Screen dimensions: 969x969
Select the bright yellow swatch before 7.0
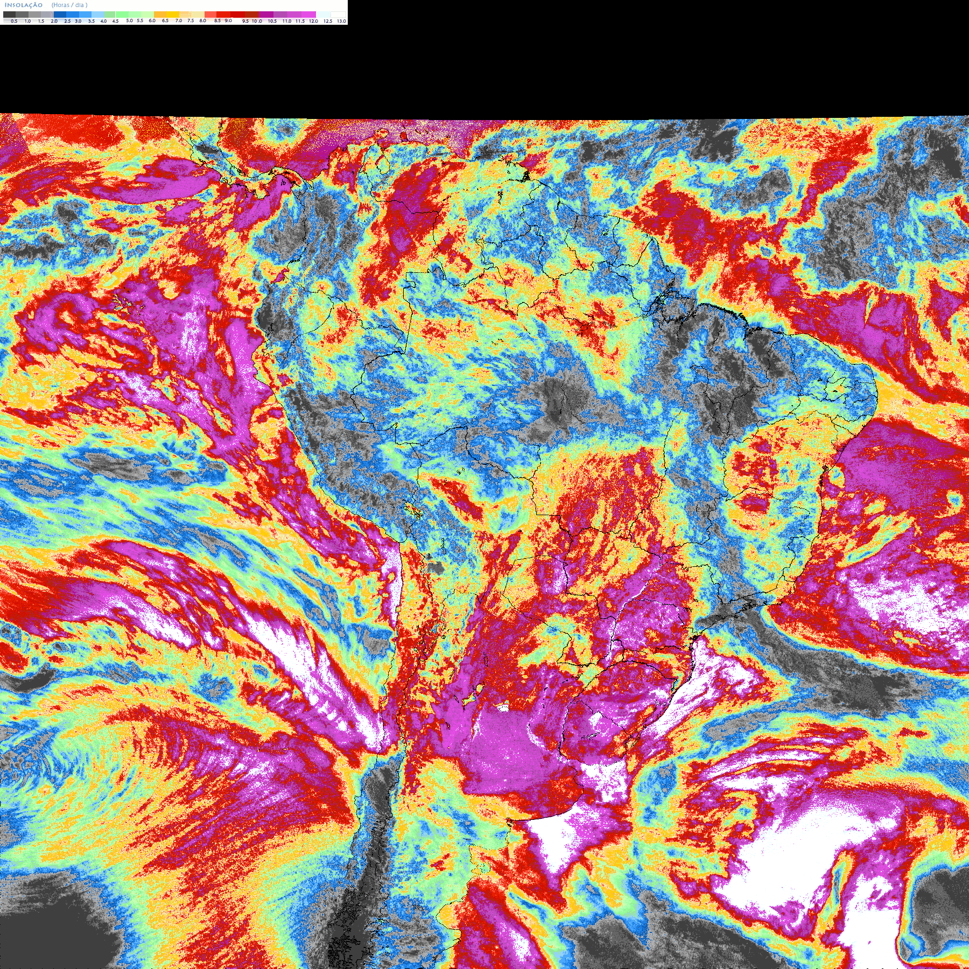(173, 15)
